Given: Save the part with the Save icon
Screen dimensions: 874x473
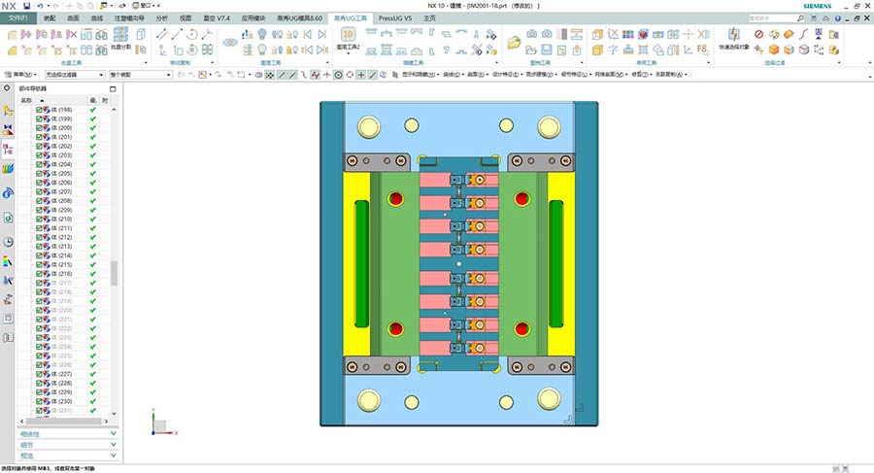Looking at the screenshot, I should coord(26,6).
